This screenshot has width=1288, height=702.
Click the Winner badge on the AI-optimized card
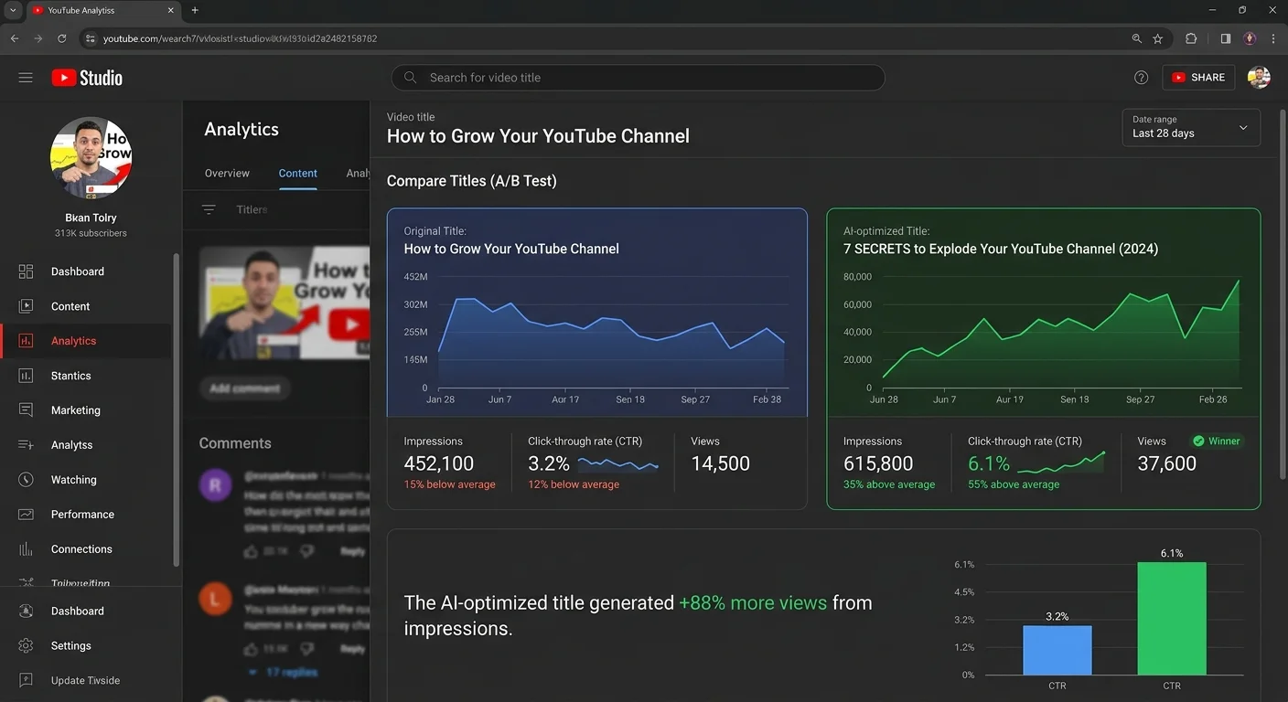pos(1216,441)
